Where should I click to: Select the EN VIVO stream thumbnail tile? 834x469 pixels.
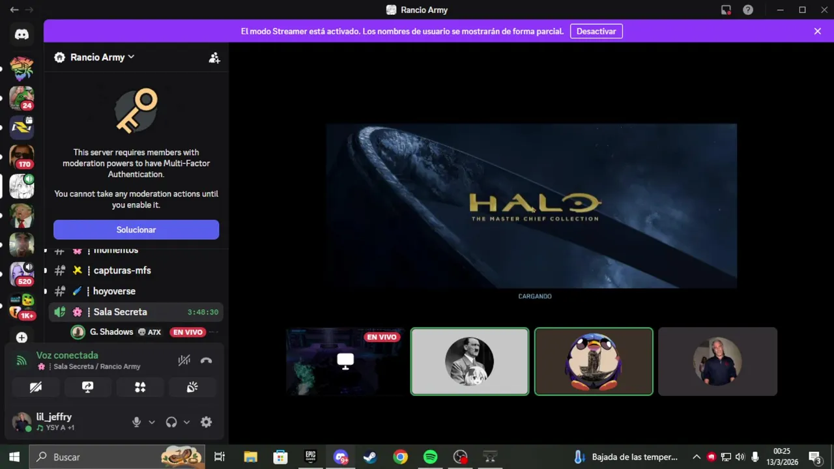[345, 362]
